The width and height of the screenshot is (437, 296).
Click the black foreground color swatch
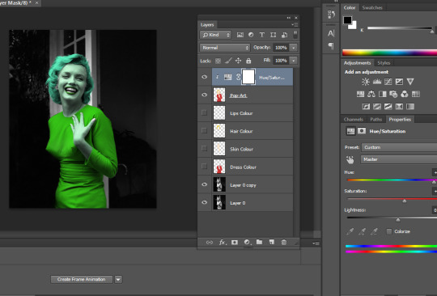pyautogui.click(x=347, y=20)
